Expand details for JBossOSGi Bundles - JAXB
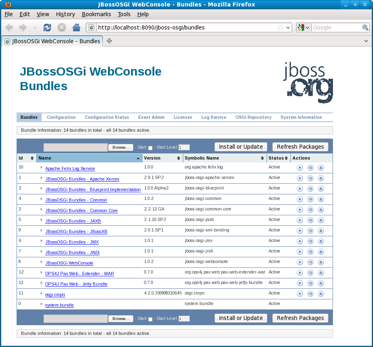 pos(41,220)
